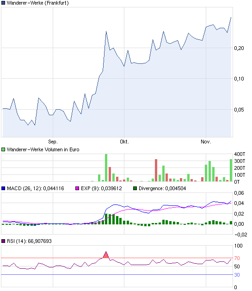Click the 'EXP (9): 0,039612' label
This screenshot has height=291, width=252.
click(x=101, y=189)
